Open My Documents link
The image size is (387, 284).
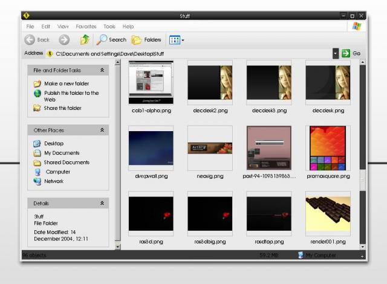[x=62, y=153]
